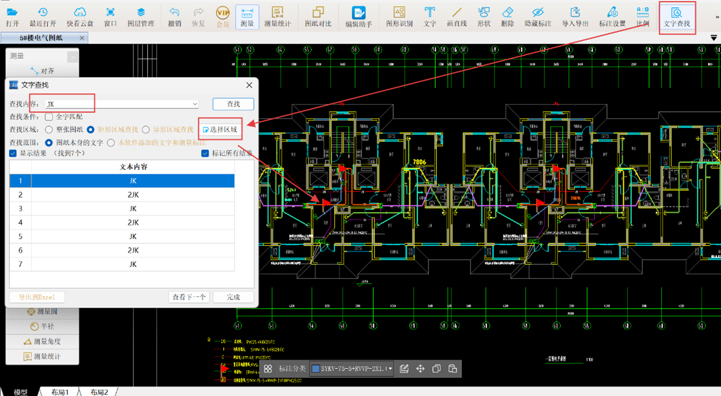
Task: Select the 5#楼电气图纸 document tab
Action: [41, 38]
